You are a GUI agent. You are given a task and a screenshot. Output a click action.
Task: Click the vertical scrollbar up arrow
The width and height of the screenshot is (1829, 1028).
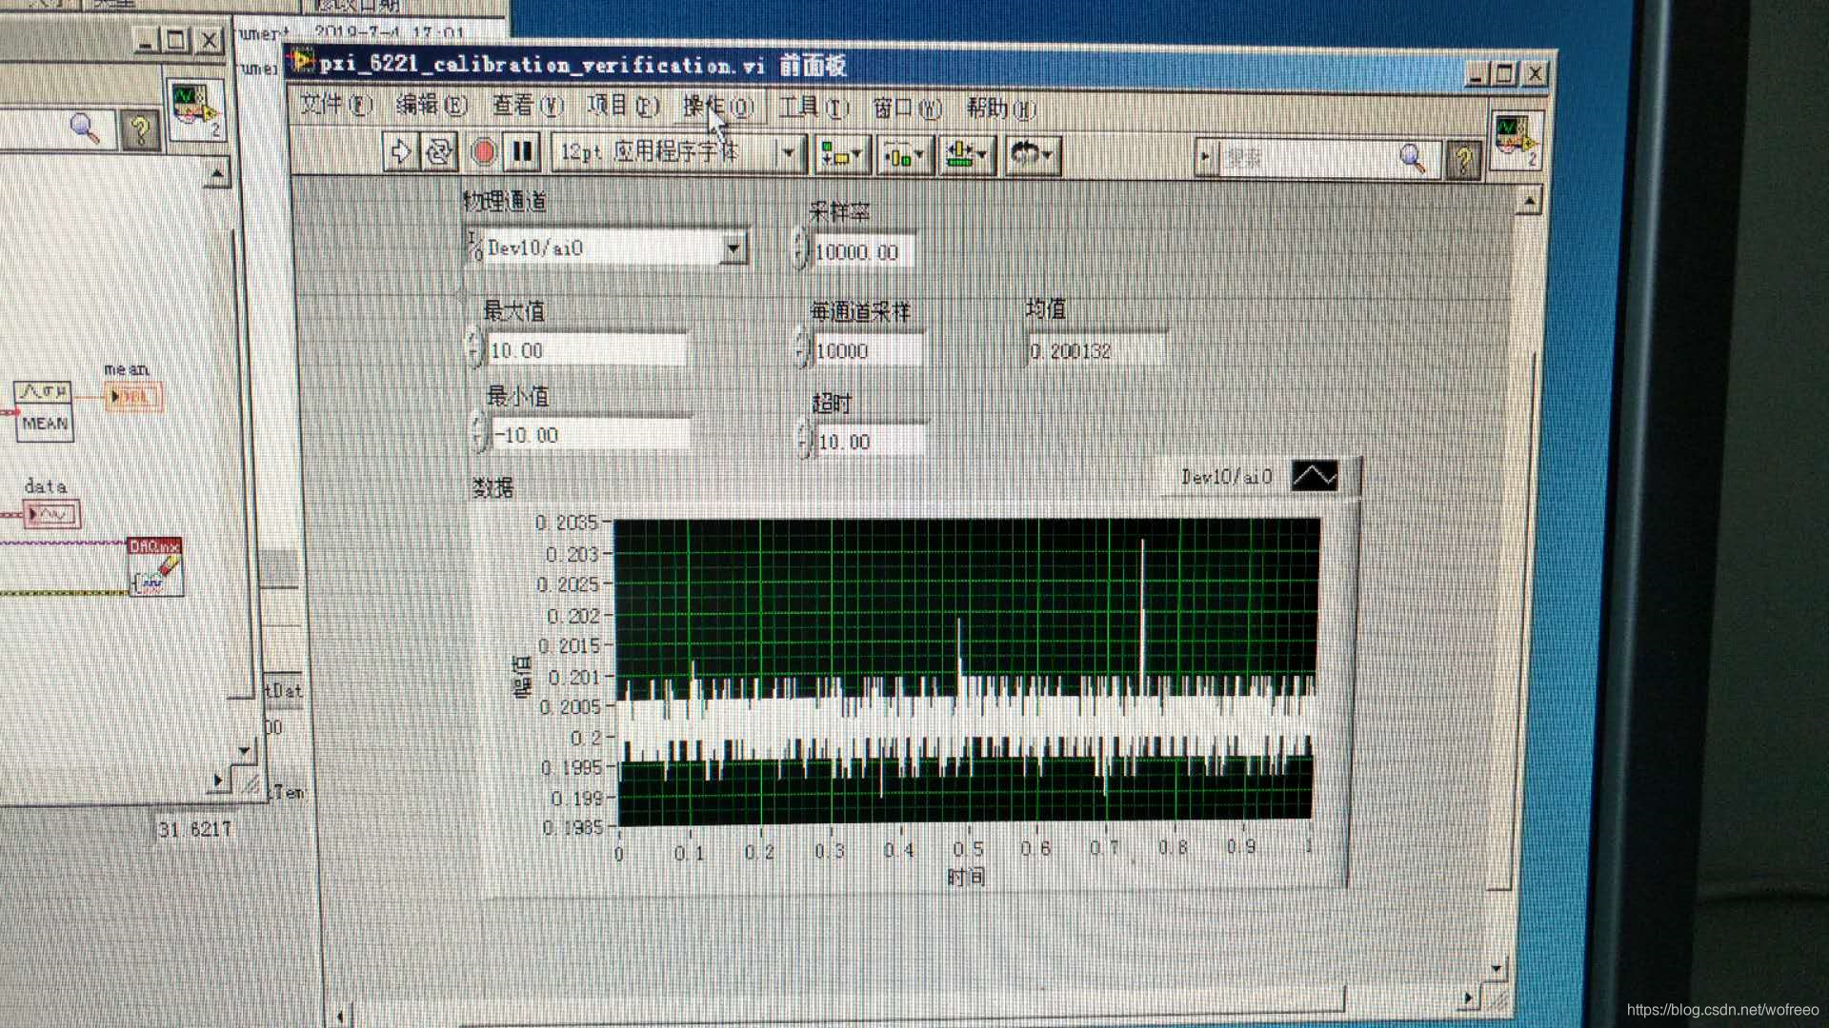(1529, 202)
